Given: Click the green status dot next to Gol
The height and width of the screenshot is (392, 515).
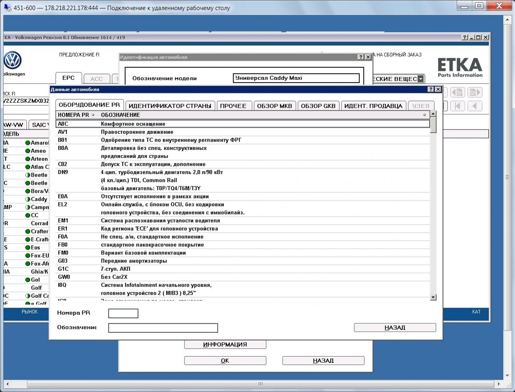Looking at the screenshot, I should [28, 280].
